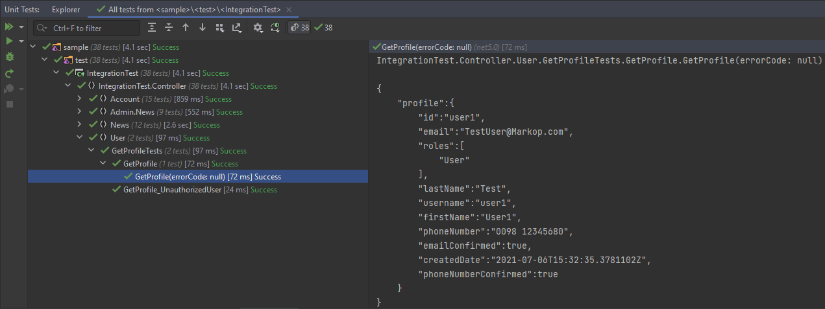This screenshot has width=825, height=309.
Task: Expand all tree nodes via toolbar icon
Action: (152, 28)
